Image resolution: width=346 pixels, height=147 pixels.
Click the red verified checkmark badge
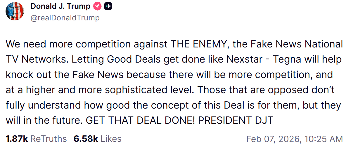point(97,6)
